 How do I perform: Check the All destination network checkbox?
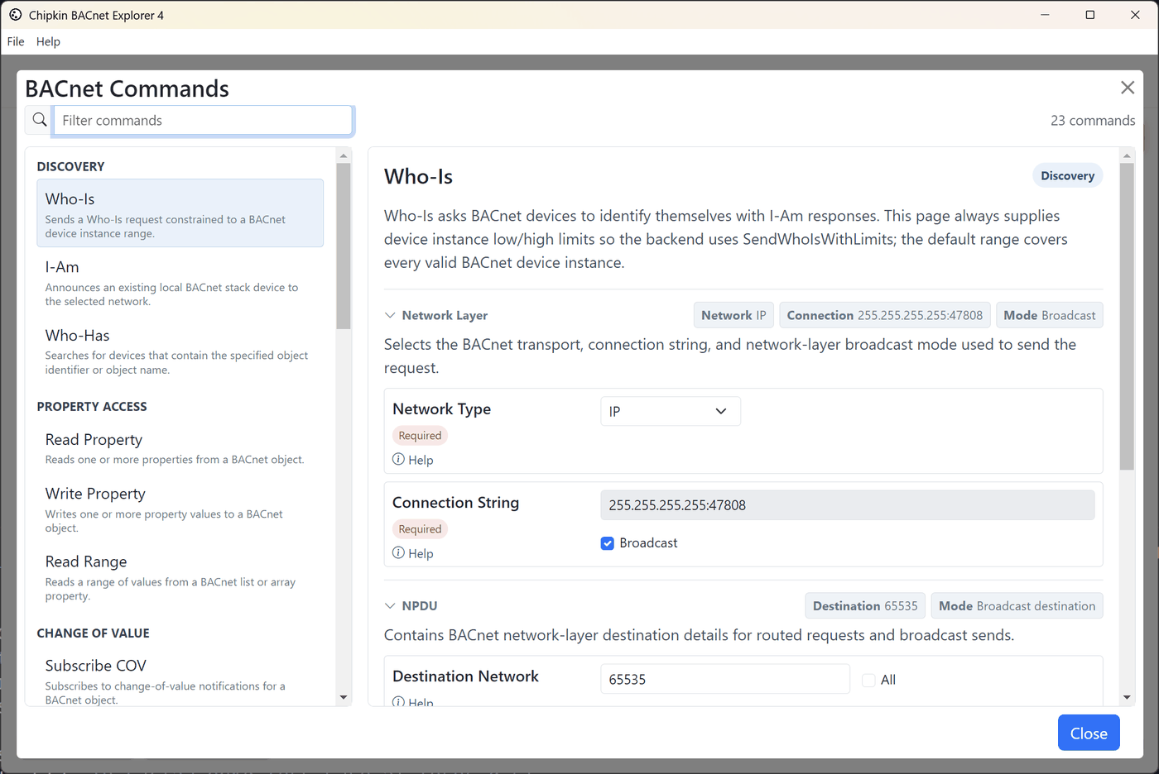click(x=868, y=680)
